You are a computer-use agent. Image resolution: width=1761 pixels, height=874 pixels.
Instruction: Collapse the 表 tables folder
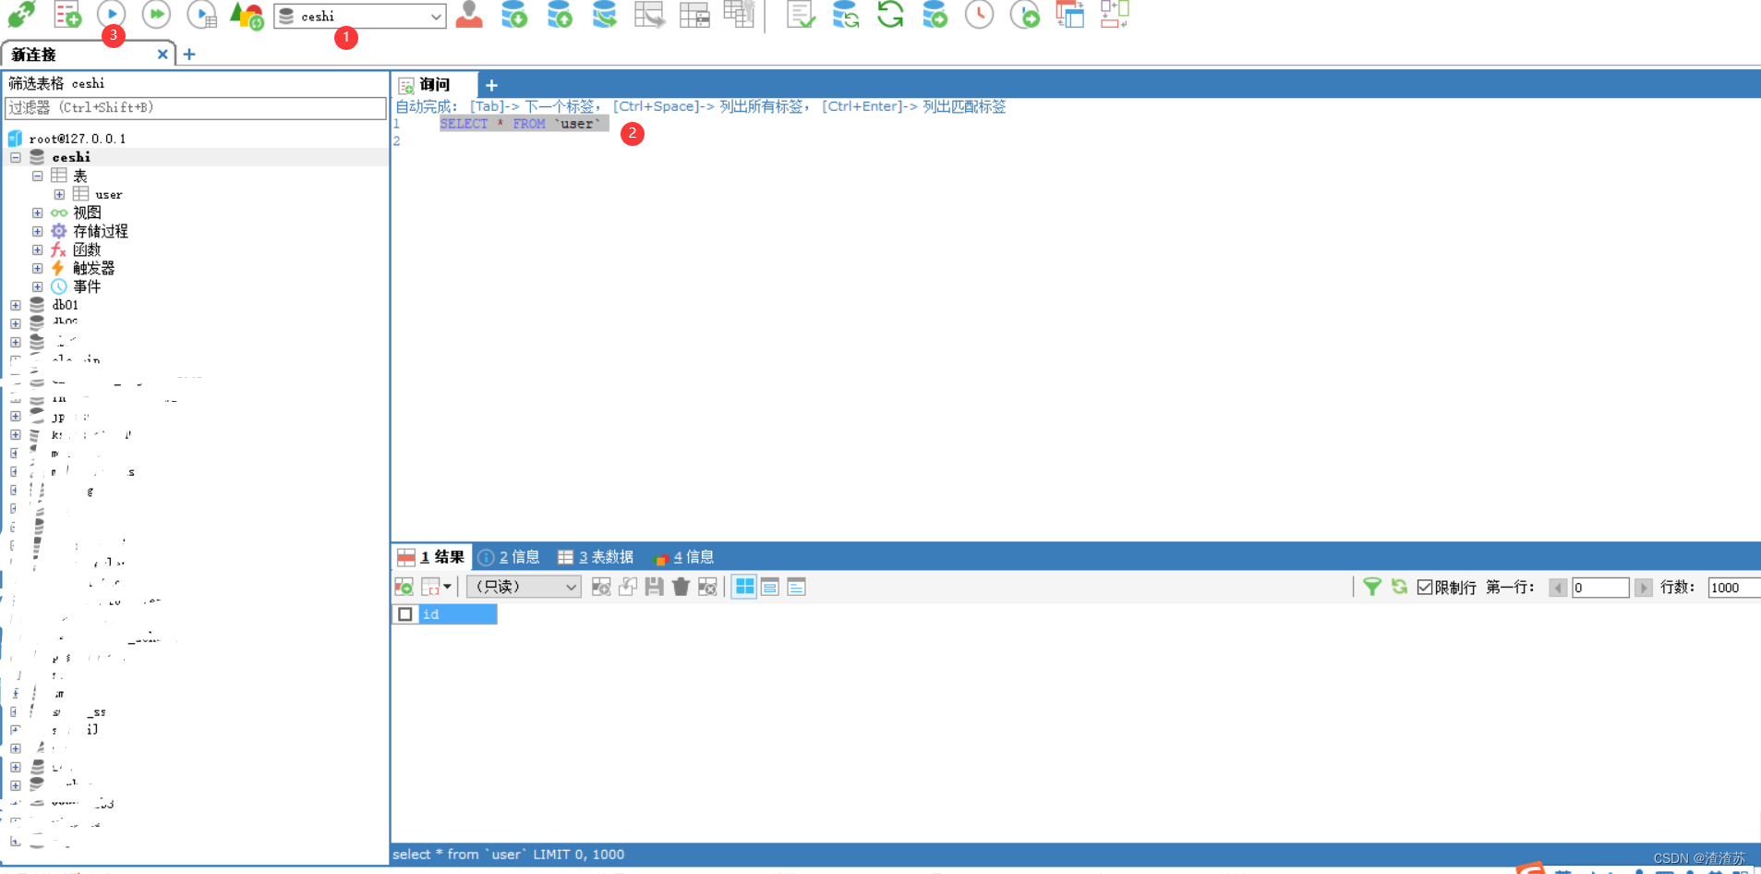coord(38,176)
